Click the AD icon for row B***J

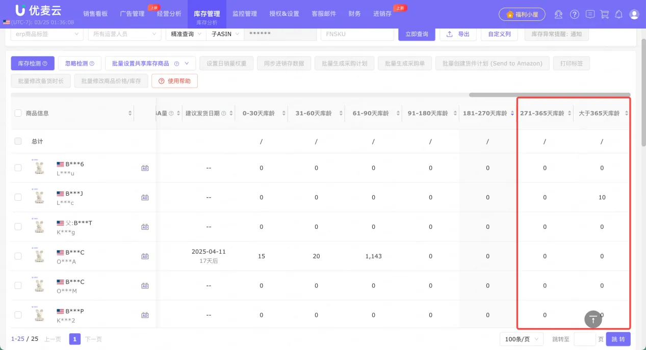tap(145, 198)
